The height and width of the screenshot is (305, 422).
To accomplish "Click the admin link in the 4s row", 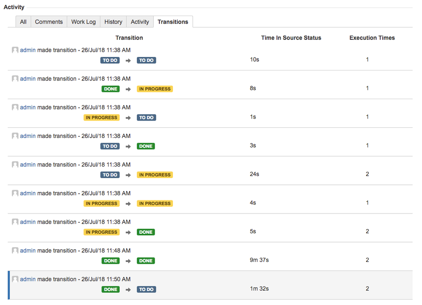I will pyautogui.click(x=28, y=193).
